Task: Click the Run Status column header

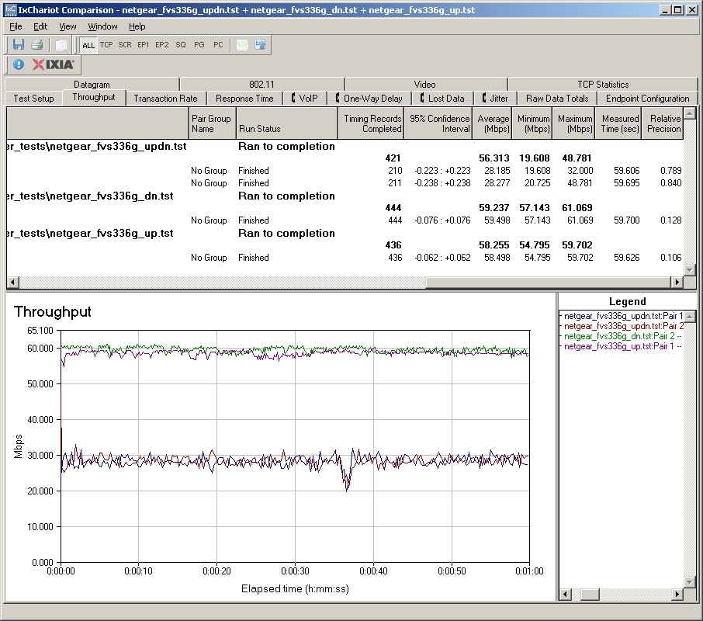Action: pyautogui.click(x=286, y=123)
